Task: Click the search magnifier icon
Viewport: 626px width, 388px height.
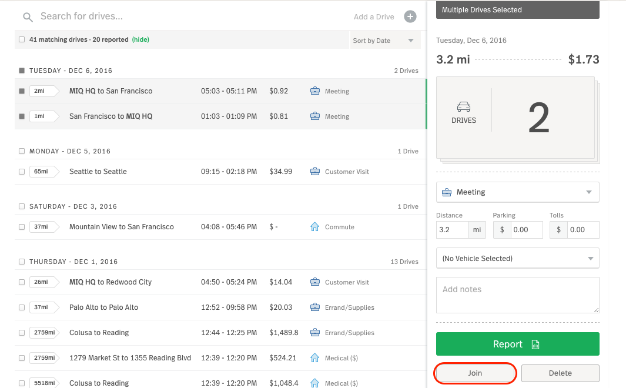Action: (28, 17)
